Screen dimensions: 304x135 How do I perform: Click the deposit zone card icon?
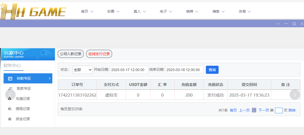pyautogui.click(x=10, y=79)
